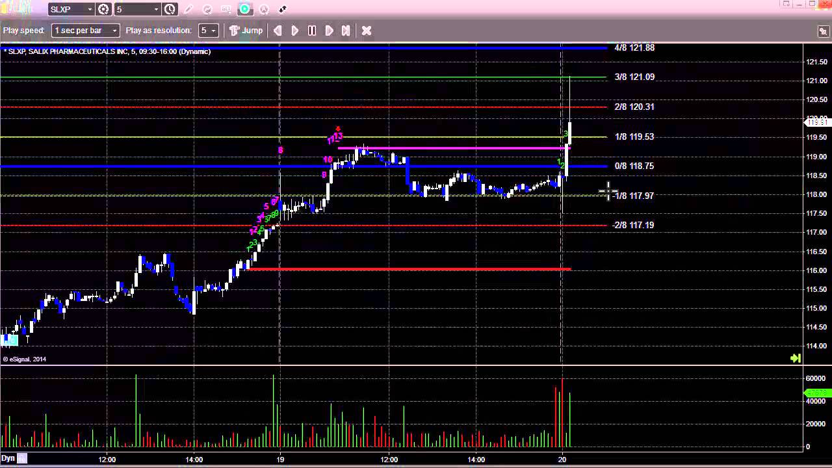Click the current price tag on price axis
832x468 pixels.
818,122
